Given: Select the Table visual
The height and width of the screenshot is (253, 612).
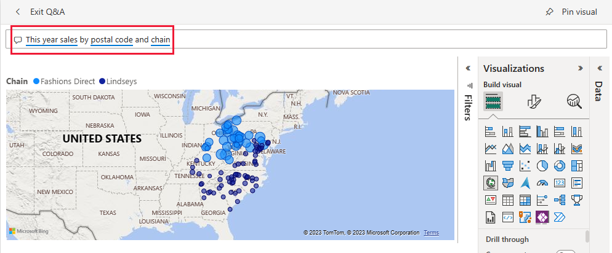Looking at the screenshot, I should pos(508,200).
